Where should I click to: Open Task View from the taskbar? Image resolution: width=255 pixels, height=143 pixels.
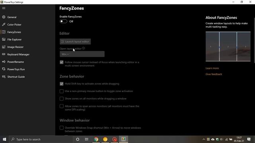[86, 139]
